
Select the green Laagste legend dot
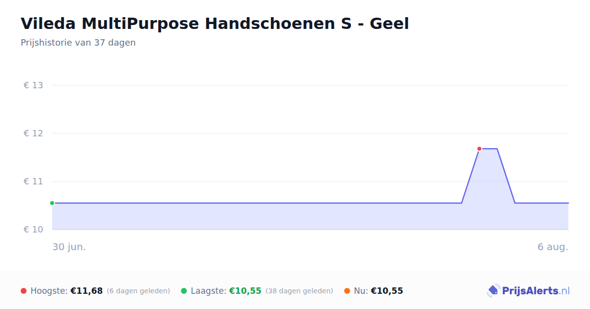pos(184,291)
